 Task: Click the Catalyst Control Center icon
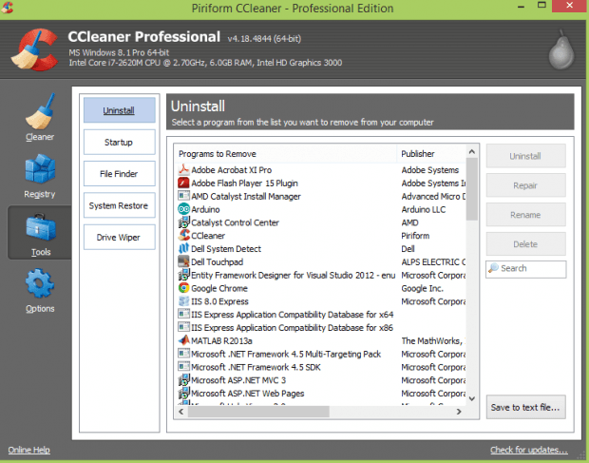183,222
